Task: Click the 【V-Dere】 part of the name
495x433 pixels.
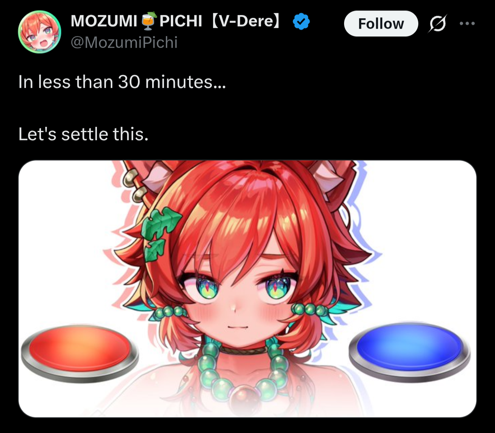Action: 246,21
